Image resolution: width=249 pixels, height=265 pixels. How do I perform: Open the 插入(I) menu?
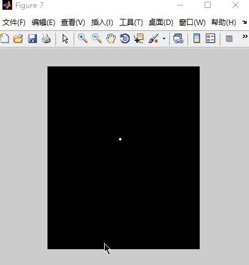coord(102,23)
